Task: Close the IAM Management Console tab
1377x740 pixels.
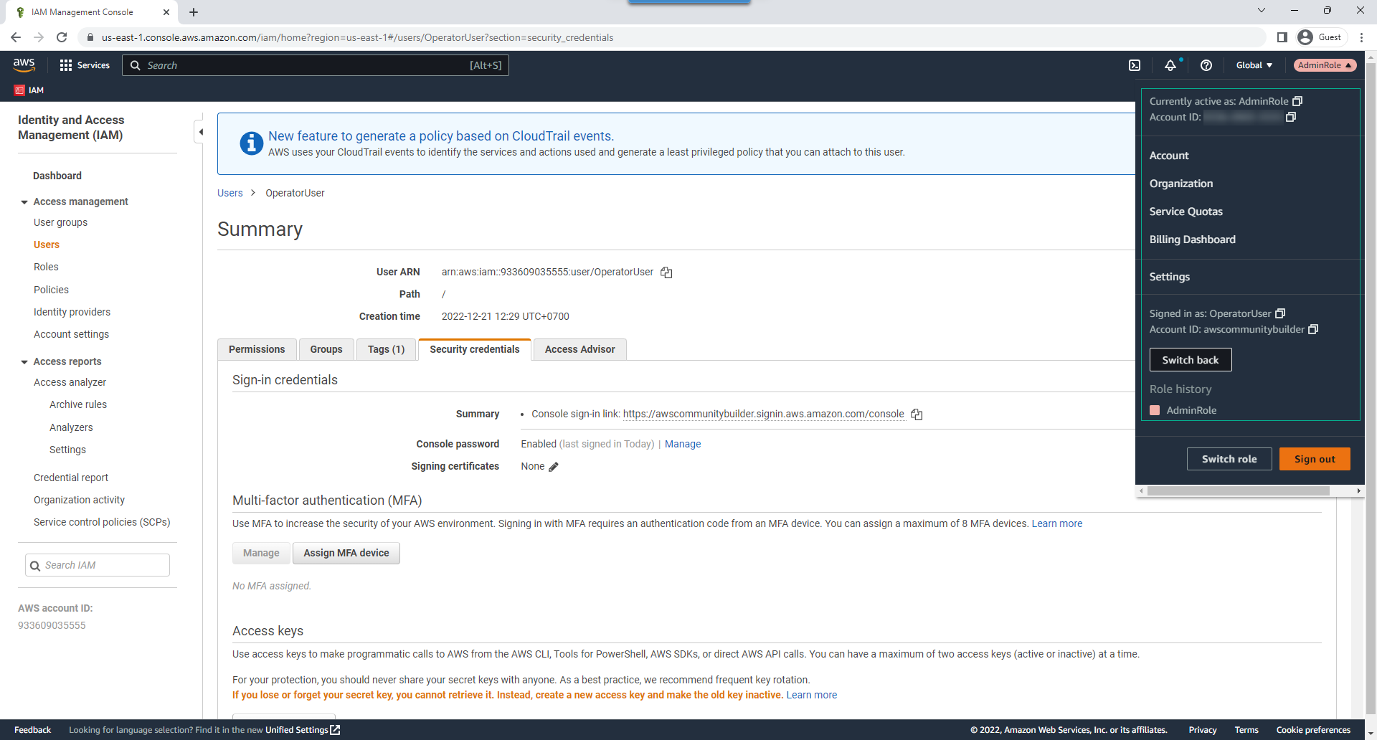Action: point(166,12)
